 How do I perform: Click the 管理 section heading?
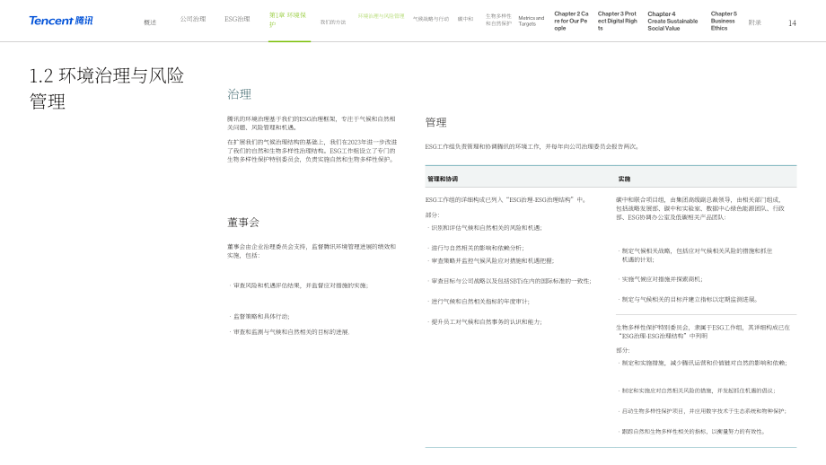435,123
